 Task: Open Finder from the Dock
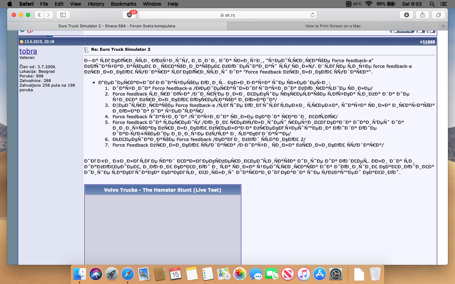tap(80, 274)
